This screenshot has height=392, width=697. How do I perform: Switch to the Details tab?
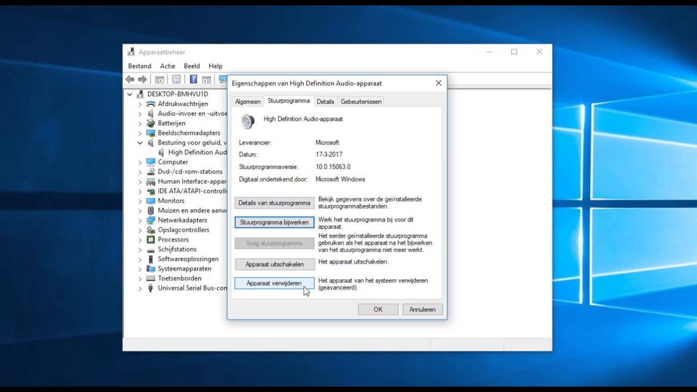pyautogui.click(x=325, y=102)
